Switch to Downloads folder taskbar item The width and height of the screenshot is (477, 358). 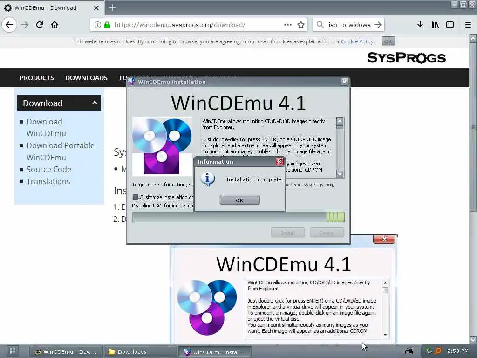[x=141, y=351]
